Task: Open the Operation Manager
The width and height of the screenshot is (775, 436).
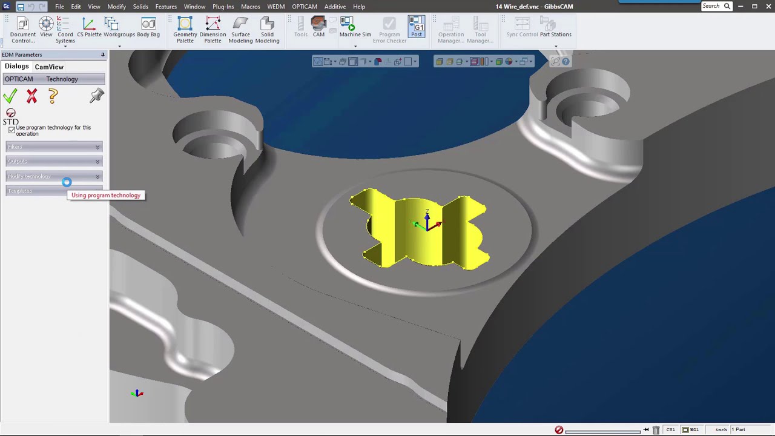Action: 450,30
